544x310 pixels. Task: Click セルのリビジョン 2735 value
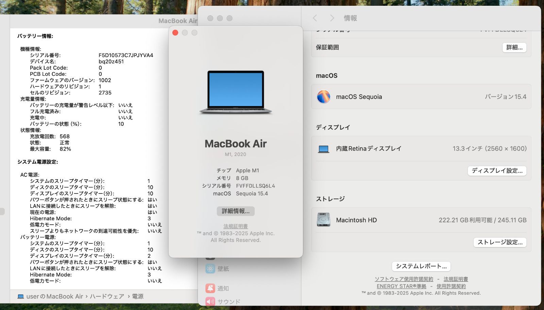pyautogui.click(x=105, y=93)
